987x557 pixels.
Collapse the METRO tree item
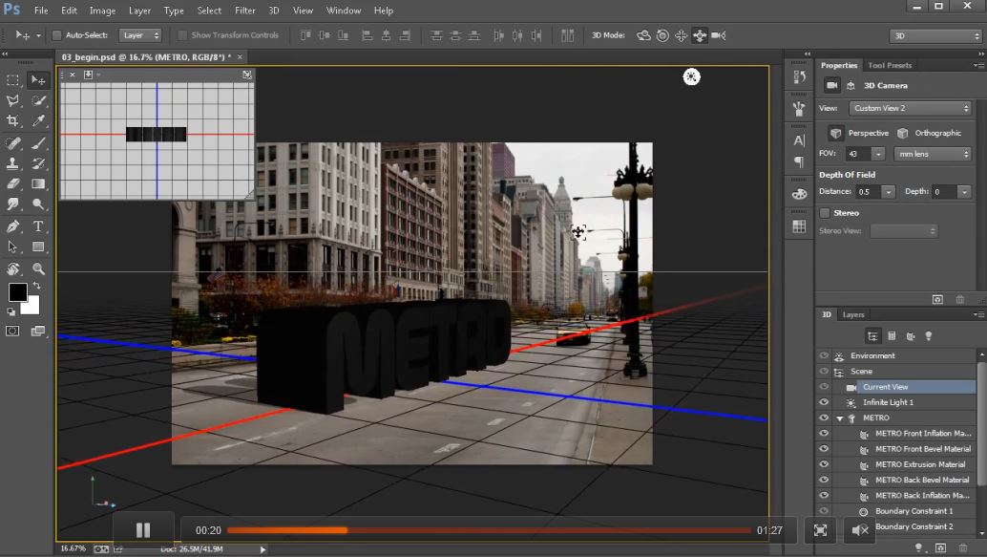click(840, 418)
